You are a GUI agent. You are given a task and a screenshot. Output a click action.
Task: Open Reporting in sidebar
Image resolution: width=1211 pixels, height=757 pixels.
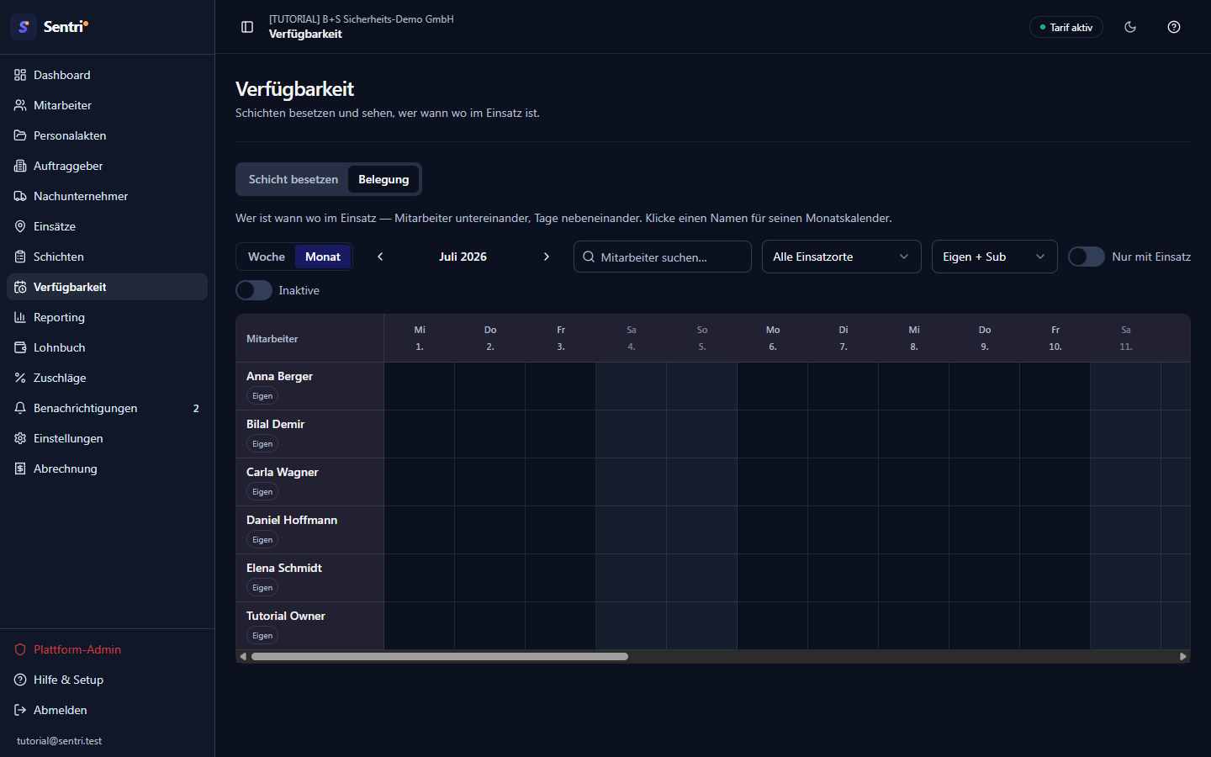pyautogui.click(x=107, y=317)
